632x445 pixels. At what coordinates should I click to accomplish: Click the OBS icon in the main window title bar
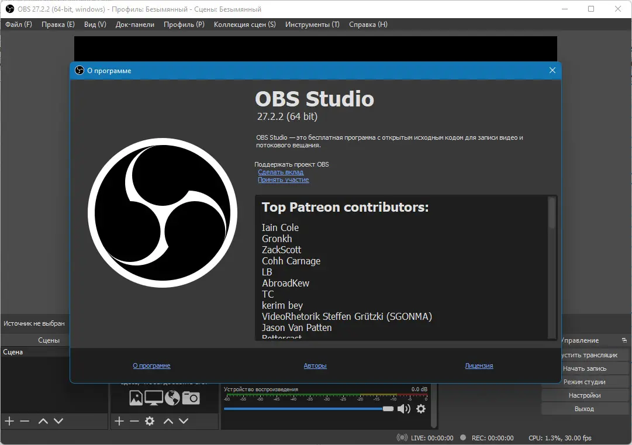click(10, 9)
